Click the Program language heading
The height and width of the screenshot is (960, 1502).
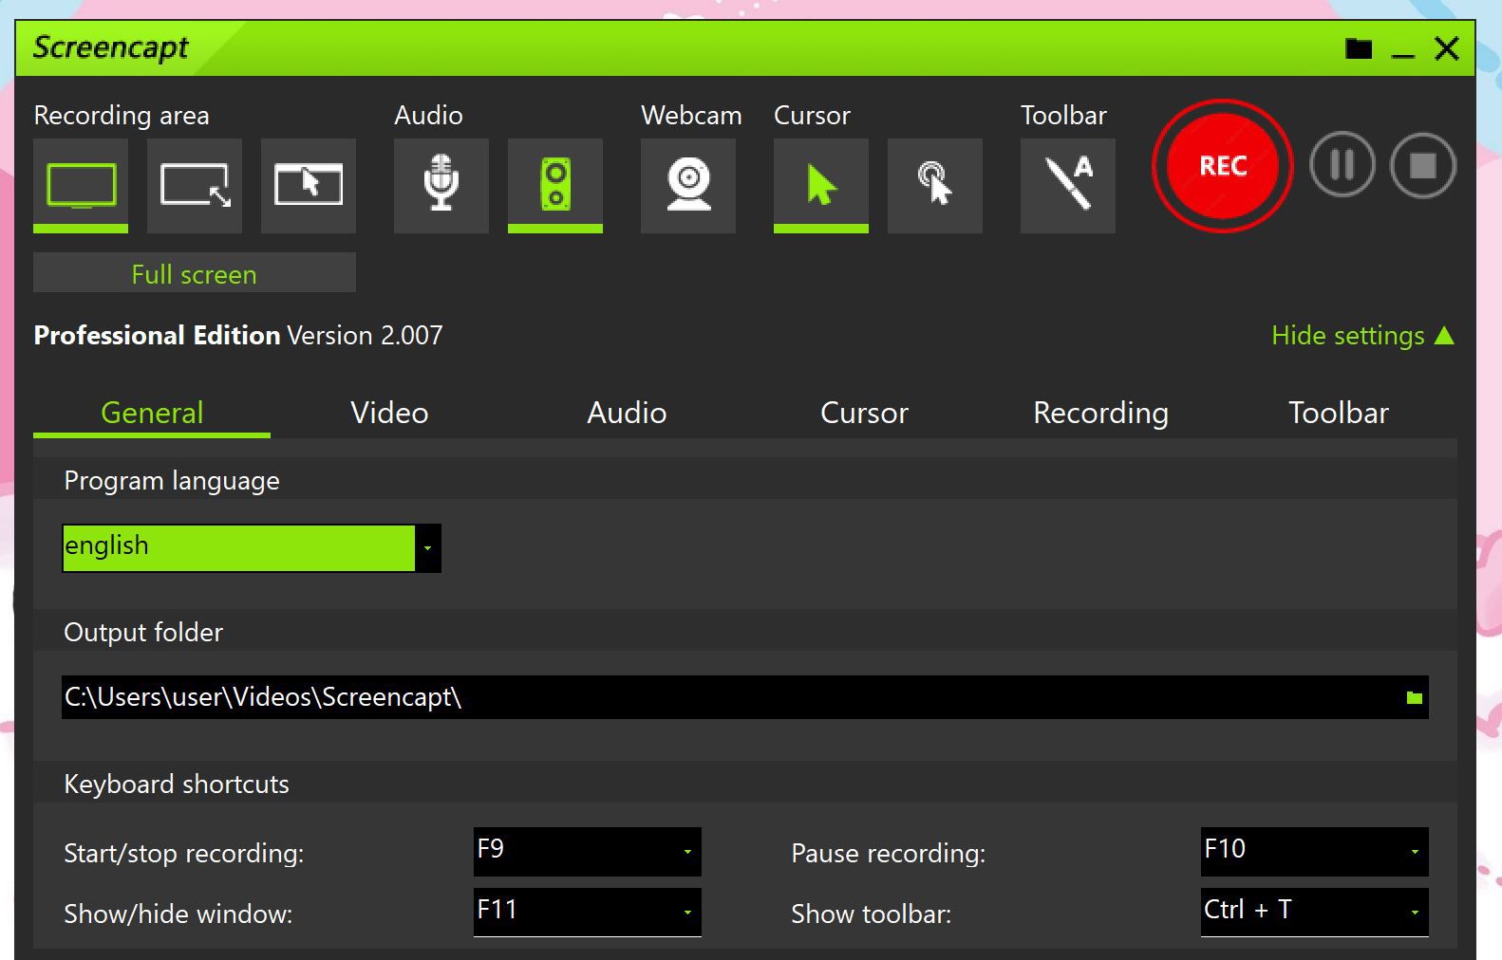click(172, 481)
